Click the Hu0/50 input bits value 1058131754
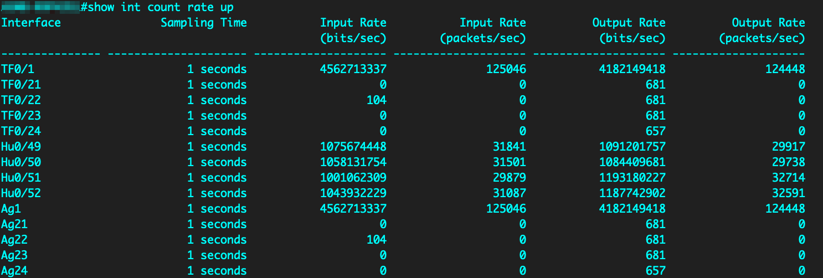The width and height of the screenshot is (823, 278). (x=353, y=162)
